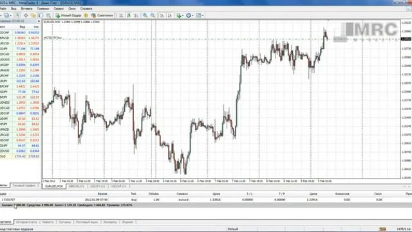Click the connection status bars icon
This screenshot has height=232, width=412.
[x=382, y=229]
